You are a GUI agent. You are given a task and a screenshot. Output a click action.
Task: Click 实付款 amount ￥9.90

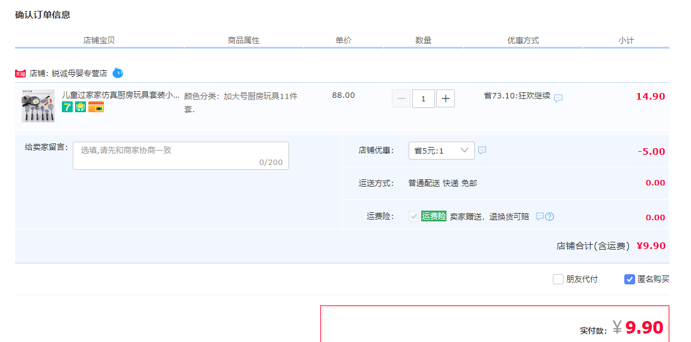pos(638,328)
